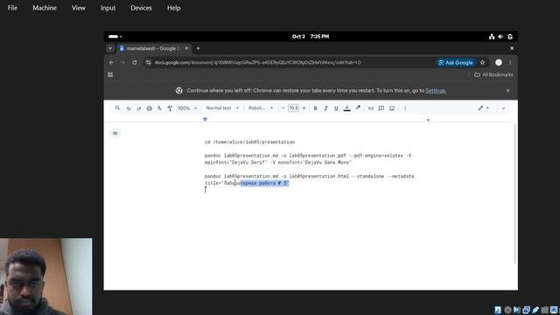Open the apps grid in bookmarks bar
Viewport: 560px width, 315px height.
tap(110, 74)
